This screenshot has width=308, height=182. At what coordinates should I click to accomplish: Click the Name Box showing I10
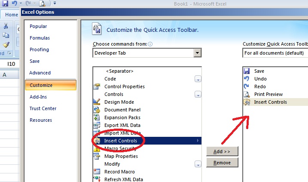click(10, 64)
